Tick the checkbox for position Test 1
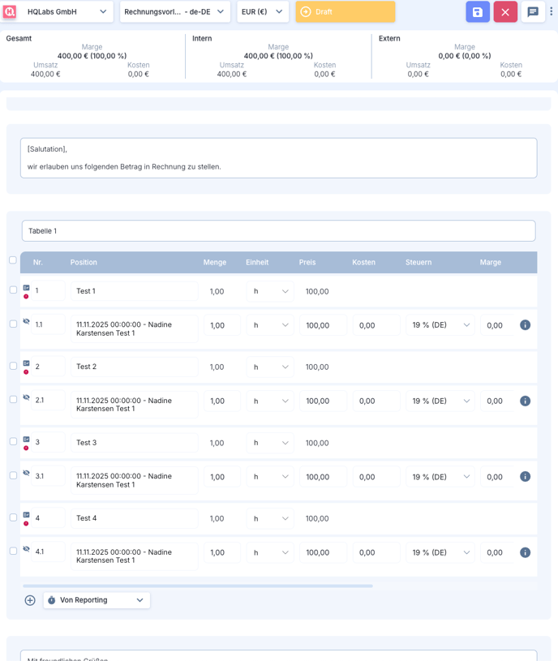 (13, 290)
